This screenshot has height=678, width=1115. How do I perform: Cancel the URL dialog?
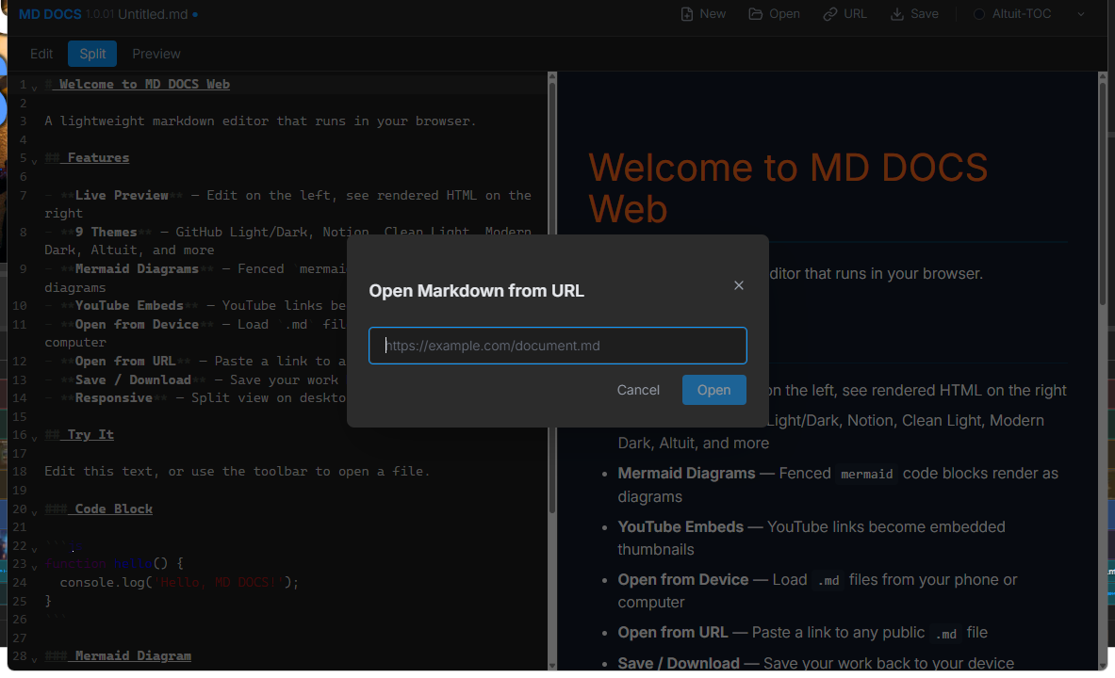pos(638,390)
